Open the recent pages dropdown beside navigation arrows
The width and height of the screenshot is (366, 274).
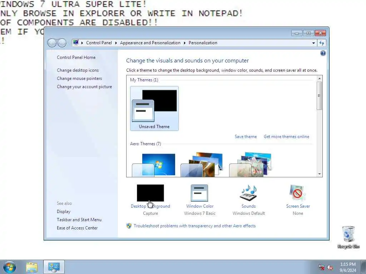tap(69, 43)
